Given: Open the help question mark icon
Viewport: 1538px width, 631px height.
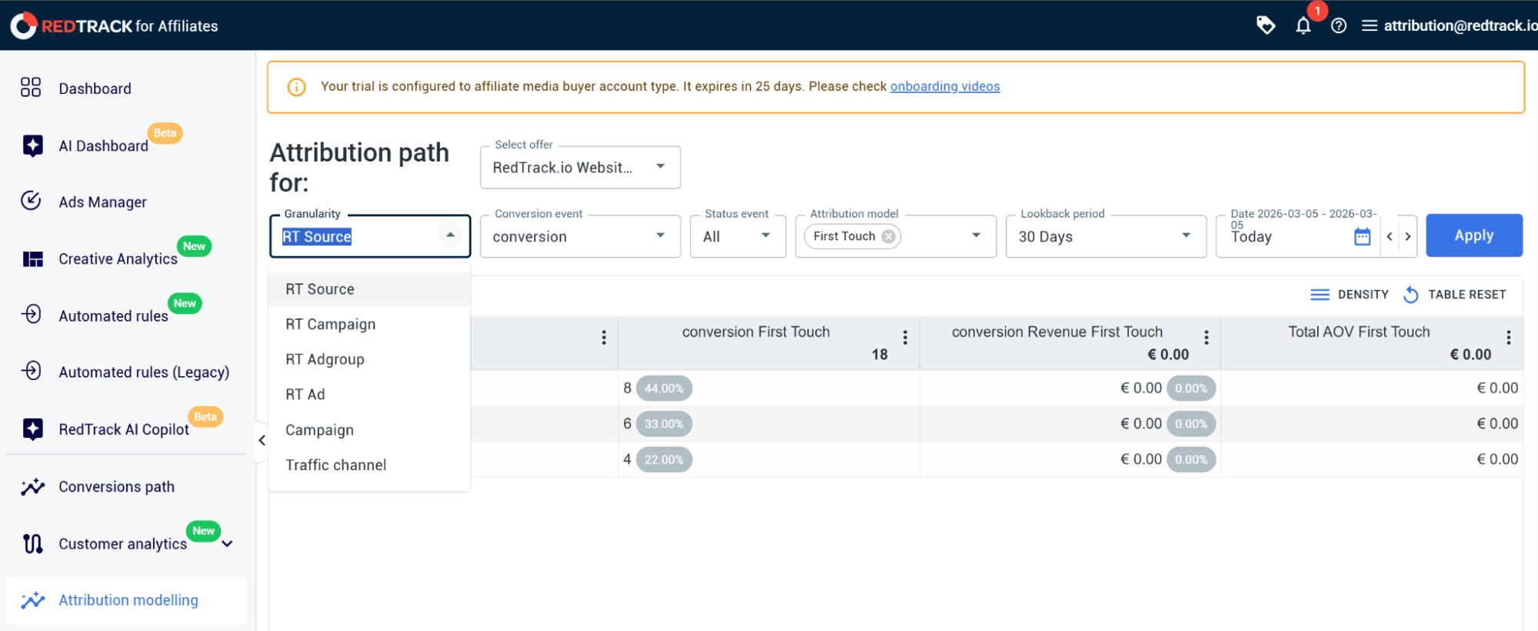Looking at the screenshot, I should click(x=1339, y=26).
